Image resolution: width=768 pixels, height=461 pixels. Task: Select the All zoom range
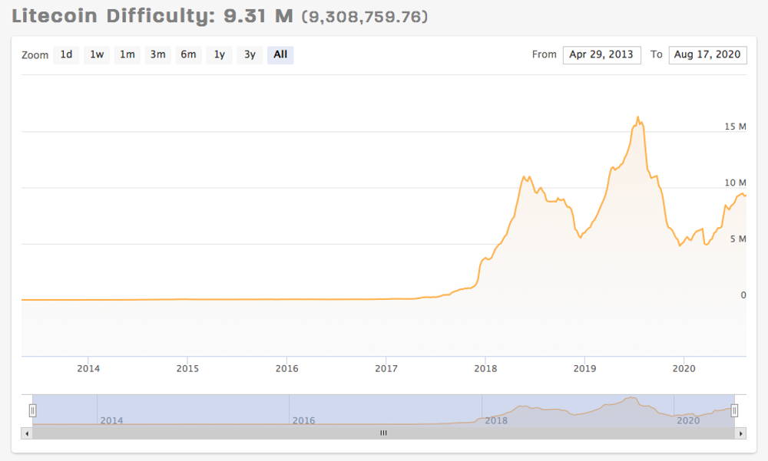pyautogui.click(x=280, y=54)
